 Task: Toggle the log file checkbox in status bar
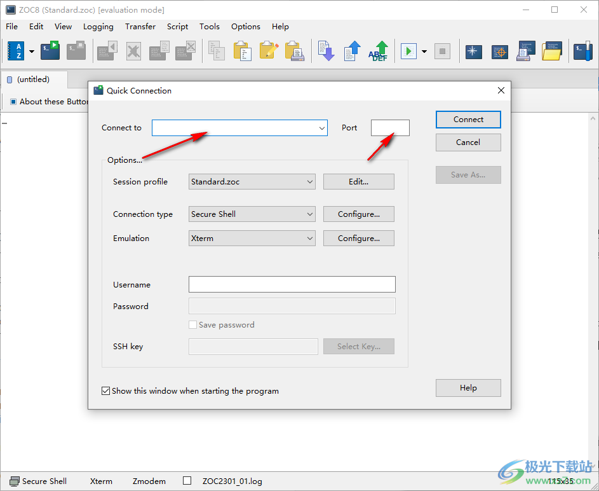point(187,481)
